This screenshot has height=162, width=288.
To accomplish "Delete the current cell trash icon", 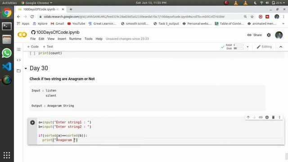I will tap(273, 117).
